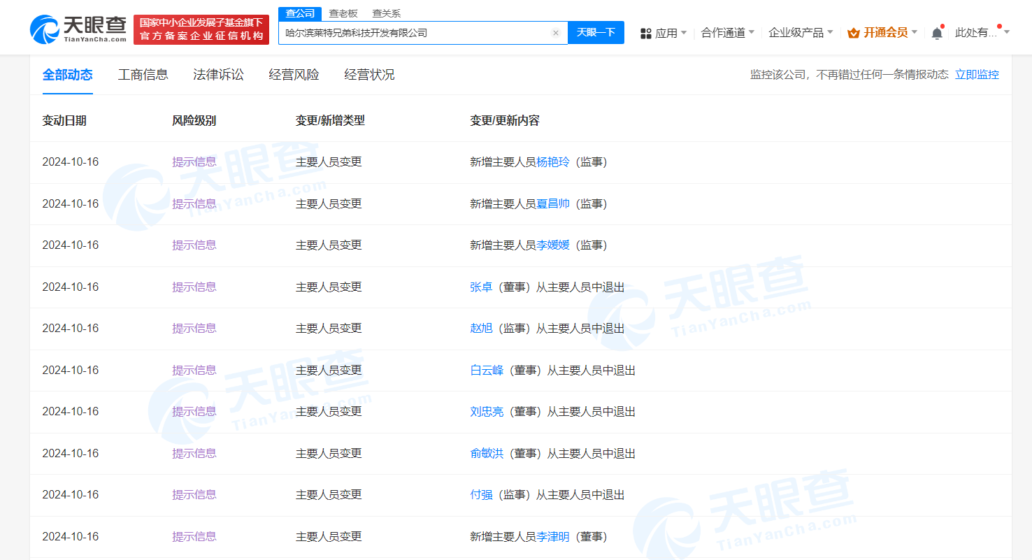Screen dimensions: 1032x560
Task: Open person link 白云峰
Action: point(487,371)
